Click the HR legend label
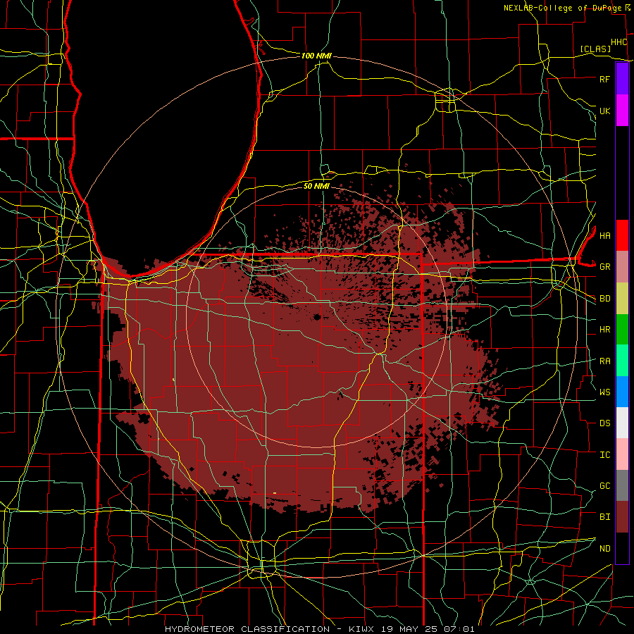 point(604,330)
